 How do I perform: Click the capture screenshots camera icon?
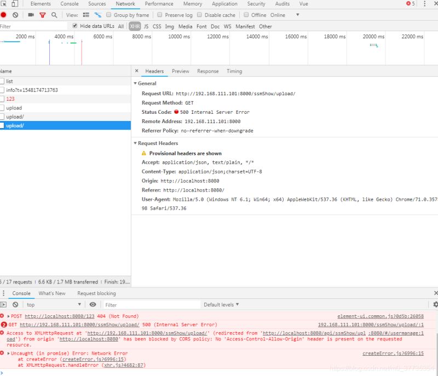click(x=31, y=15)
